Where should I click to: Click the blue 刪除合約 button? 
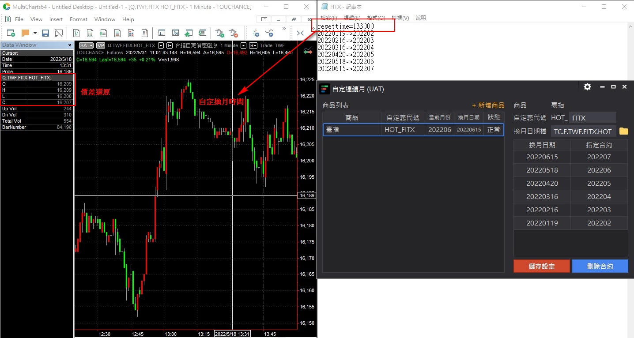[x=600, y=266]
